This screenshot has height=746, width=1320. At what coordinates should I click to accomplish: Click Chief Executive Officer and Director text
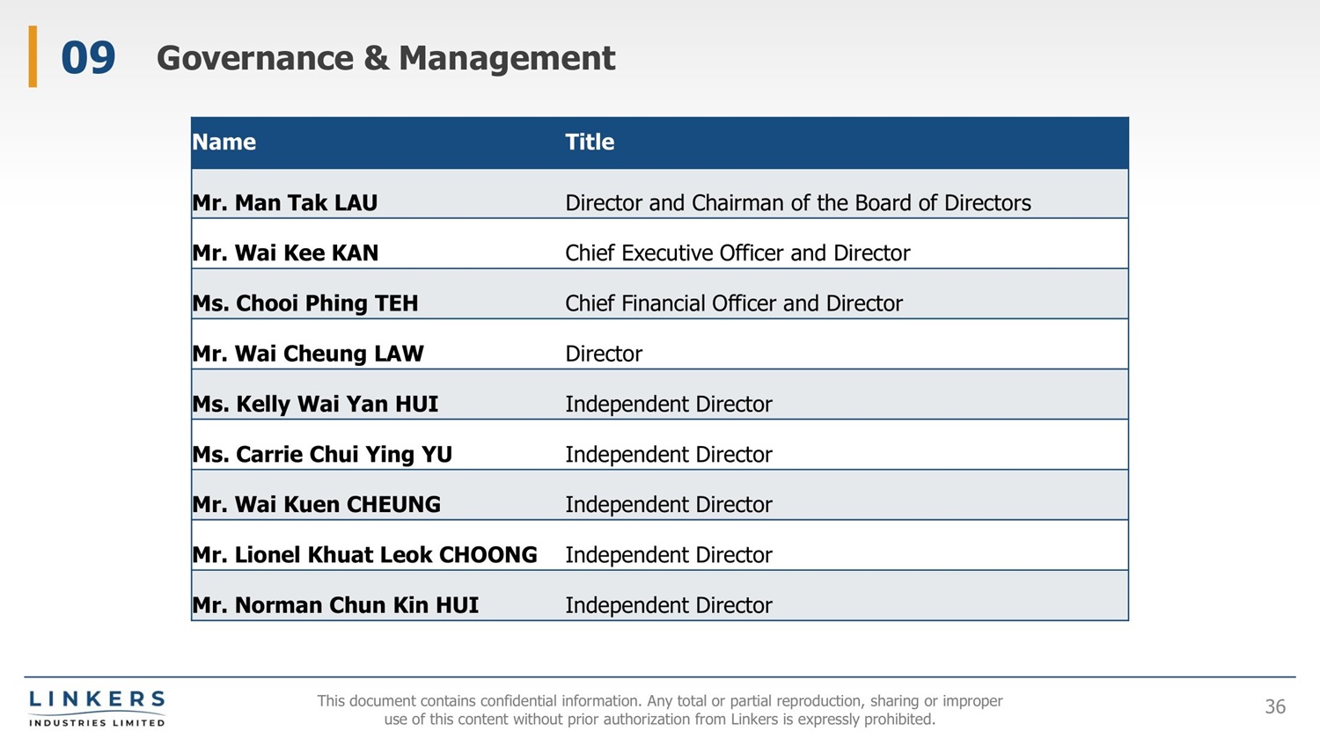(x=737, y=253)
